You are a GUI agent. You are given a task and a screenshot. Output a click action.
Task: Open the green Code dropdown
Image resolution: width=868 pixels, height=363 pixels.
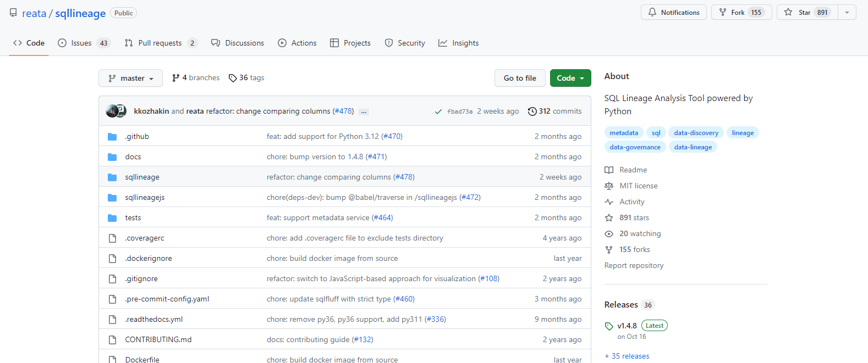(570, 78)
